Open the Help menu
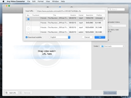The height and width of the screenshot is (98, 131). tap(63, 2)
